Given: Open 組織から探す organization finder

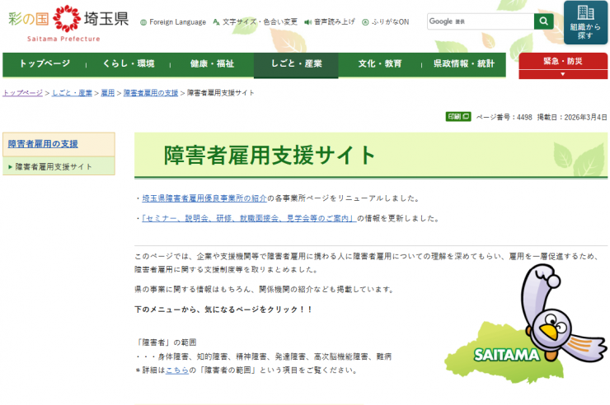Looking at the screenshot, I should click(585, 22).
